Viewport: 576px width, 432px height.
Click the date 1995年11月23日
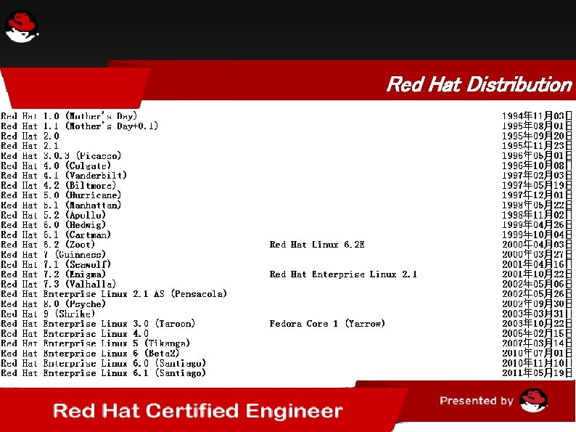(x=537, y=146)
